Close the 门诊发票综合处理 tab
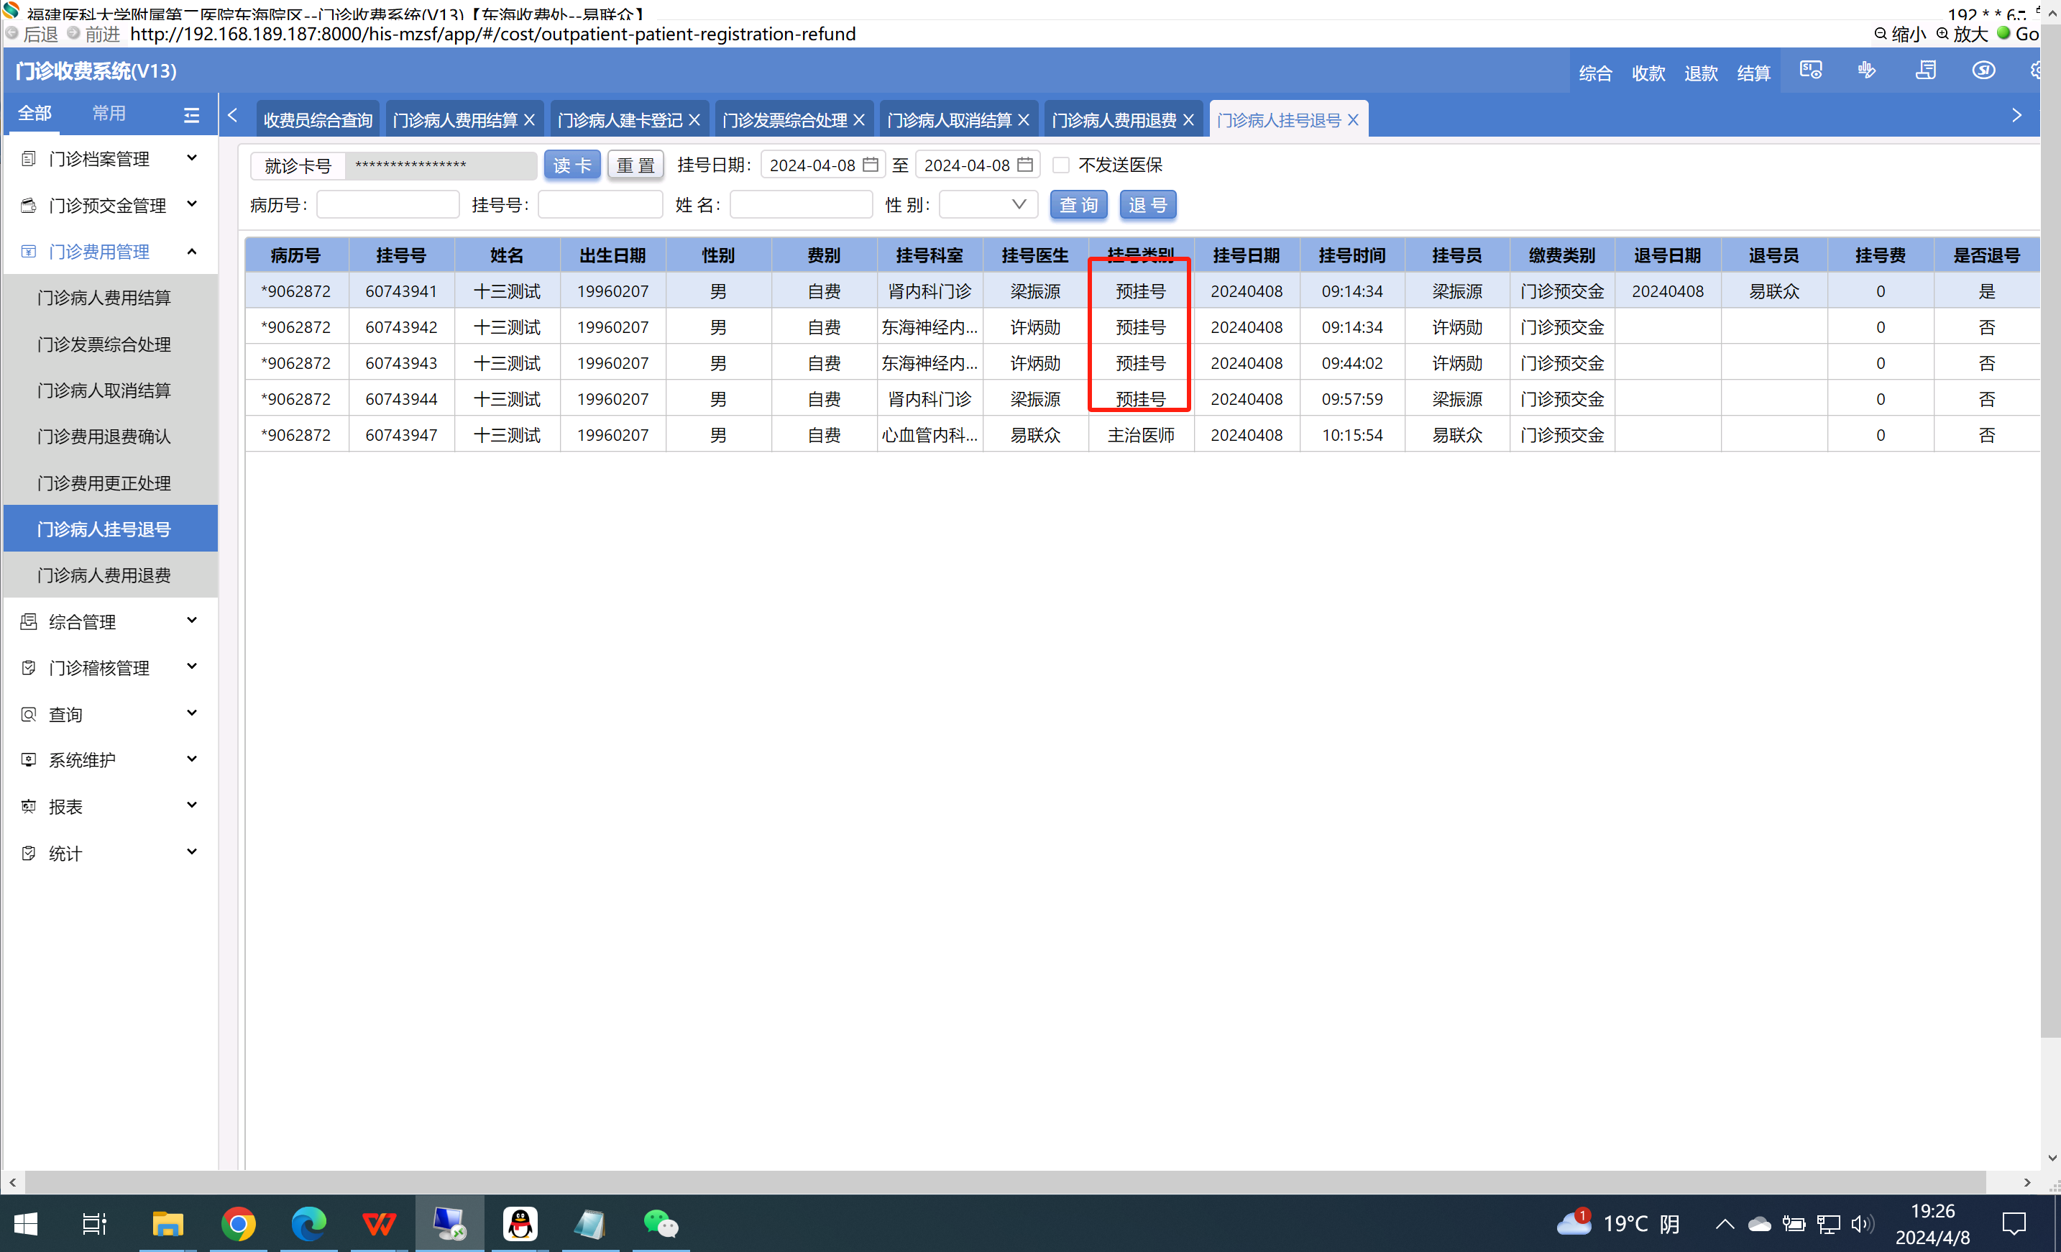Viewport: 2061px width, 1252px height. click(x=859, y=121)
